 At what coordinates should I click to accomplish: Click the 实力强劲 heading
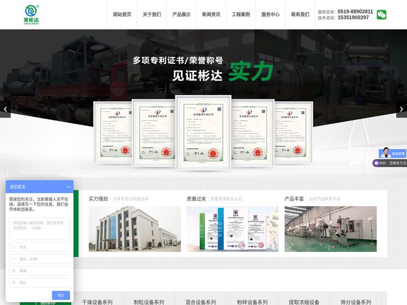pos(98,199)
